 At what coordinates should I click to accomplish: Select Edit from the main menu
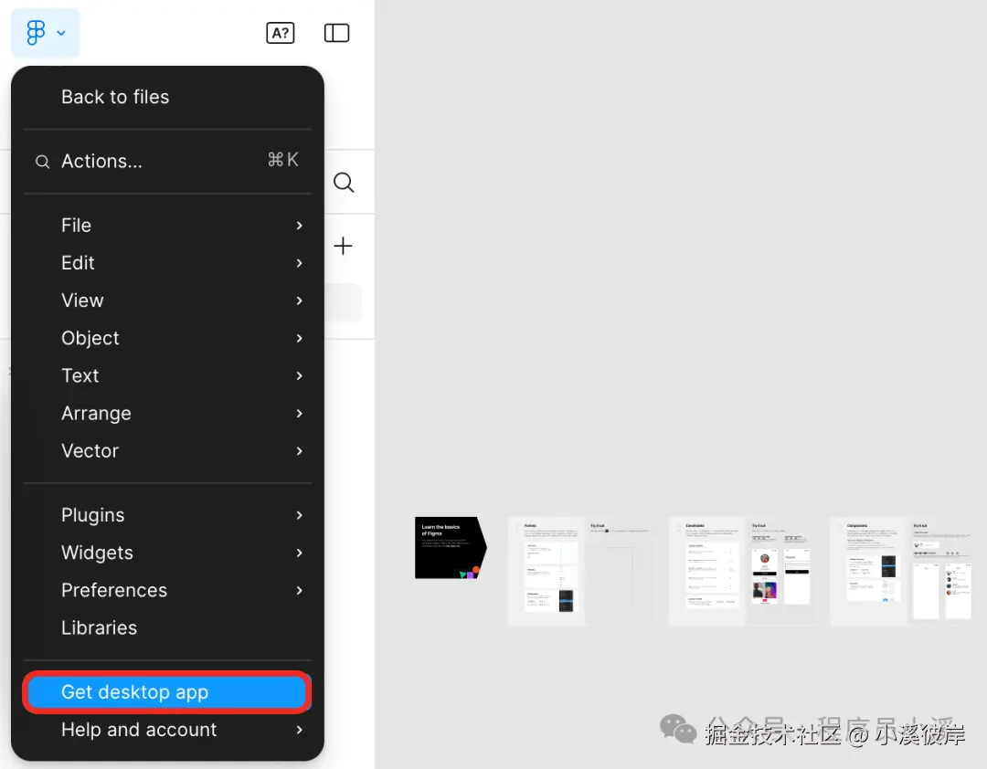78,263
